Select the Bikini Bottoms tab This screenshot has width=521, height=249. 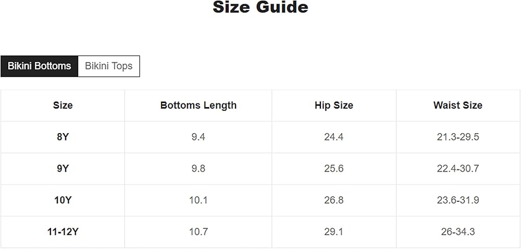coord(39,66)
